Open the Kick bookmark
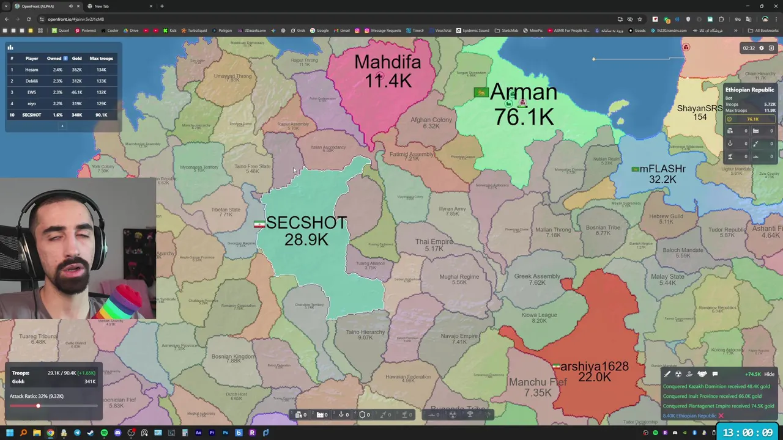 pos(170,31)
